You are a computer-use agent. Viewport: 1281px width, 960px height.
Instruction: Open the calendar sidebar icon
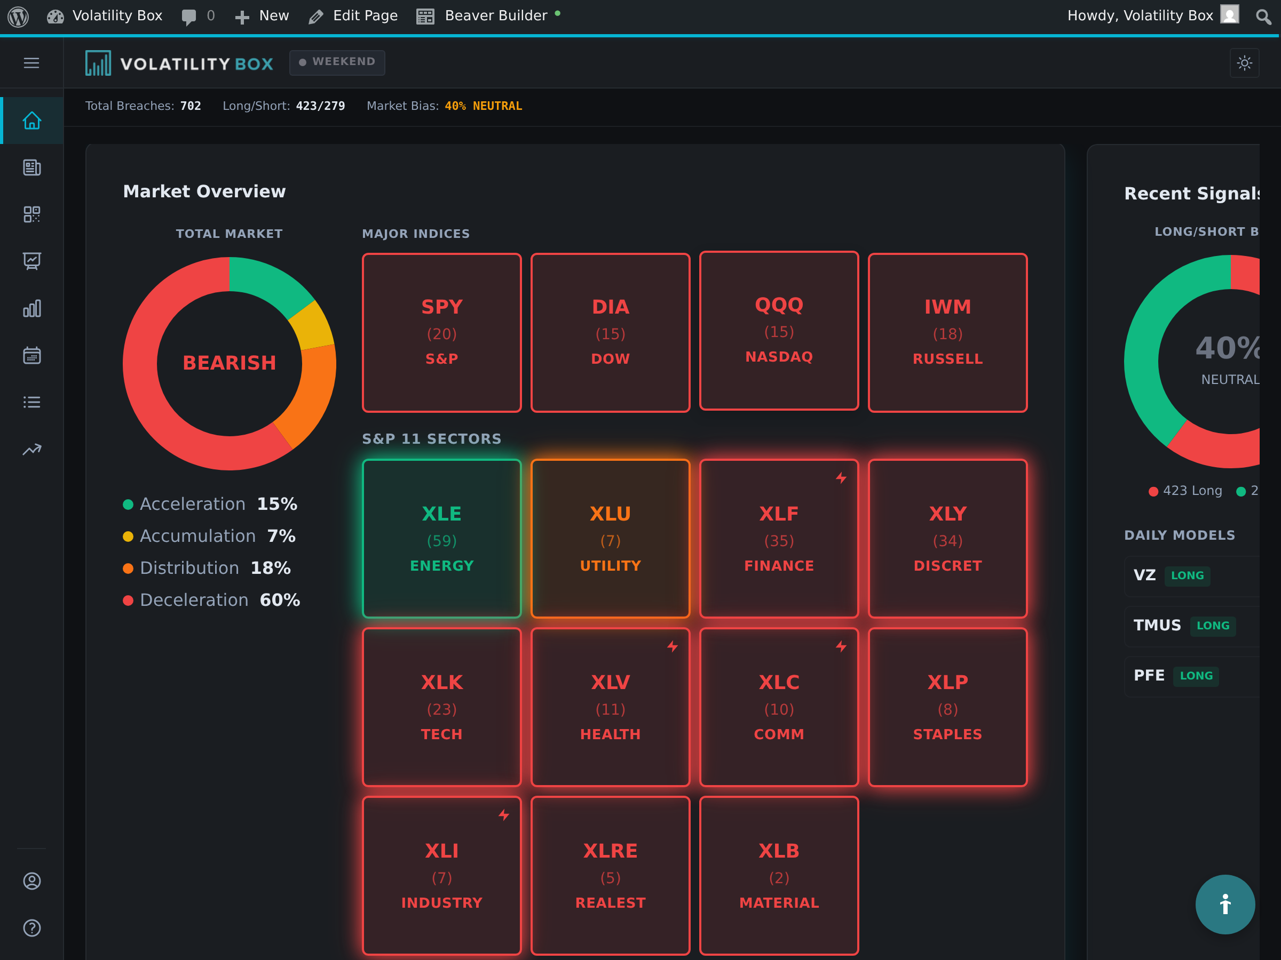[x=31, y=355]
